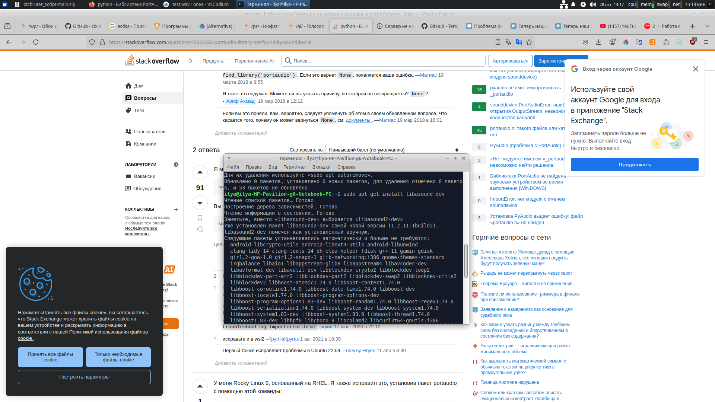Image resolution: width=715 pixels, height=402 pixels.
Task: Go to Дом in the sidebar
Action: (153, 86)
